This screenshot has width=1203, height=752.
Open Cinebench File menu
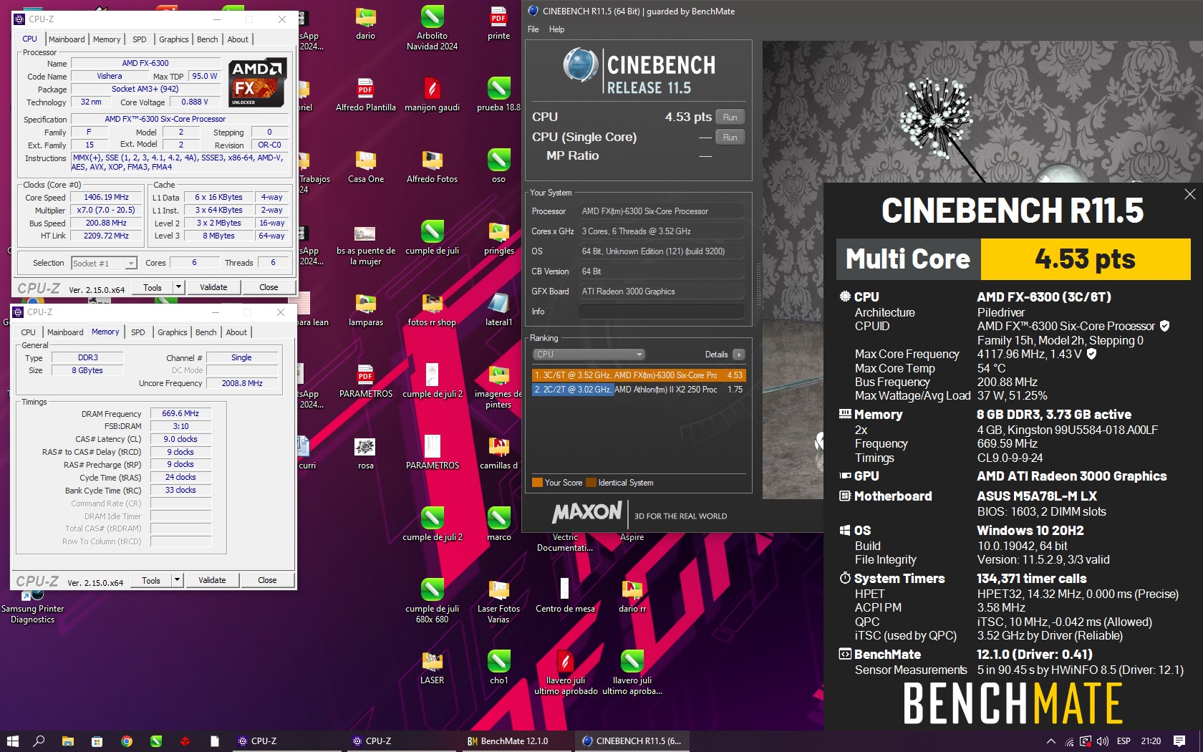(533, 29)
